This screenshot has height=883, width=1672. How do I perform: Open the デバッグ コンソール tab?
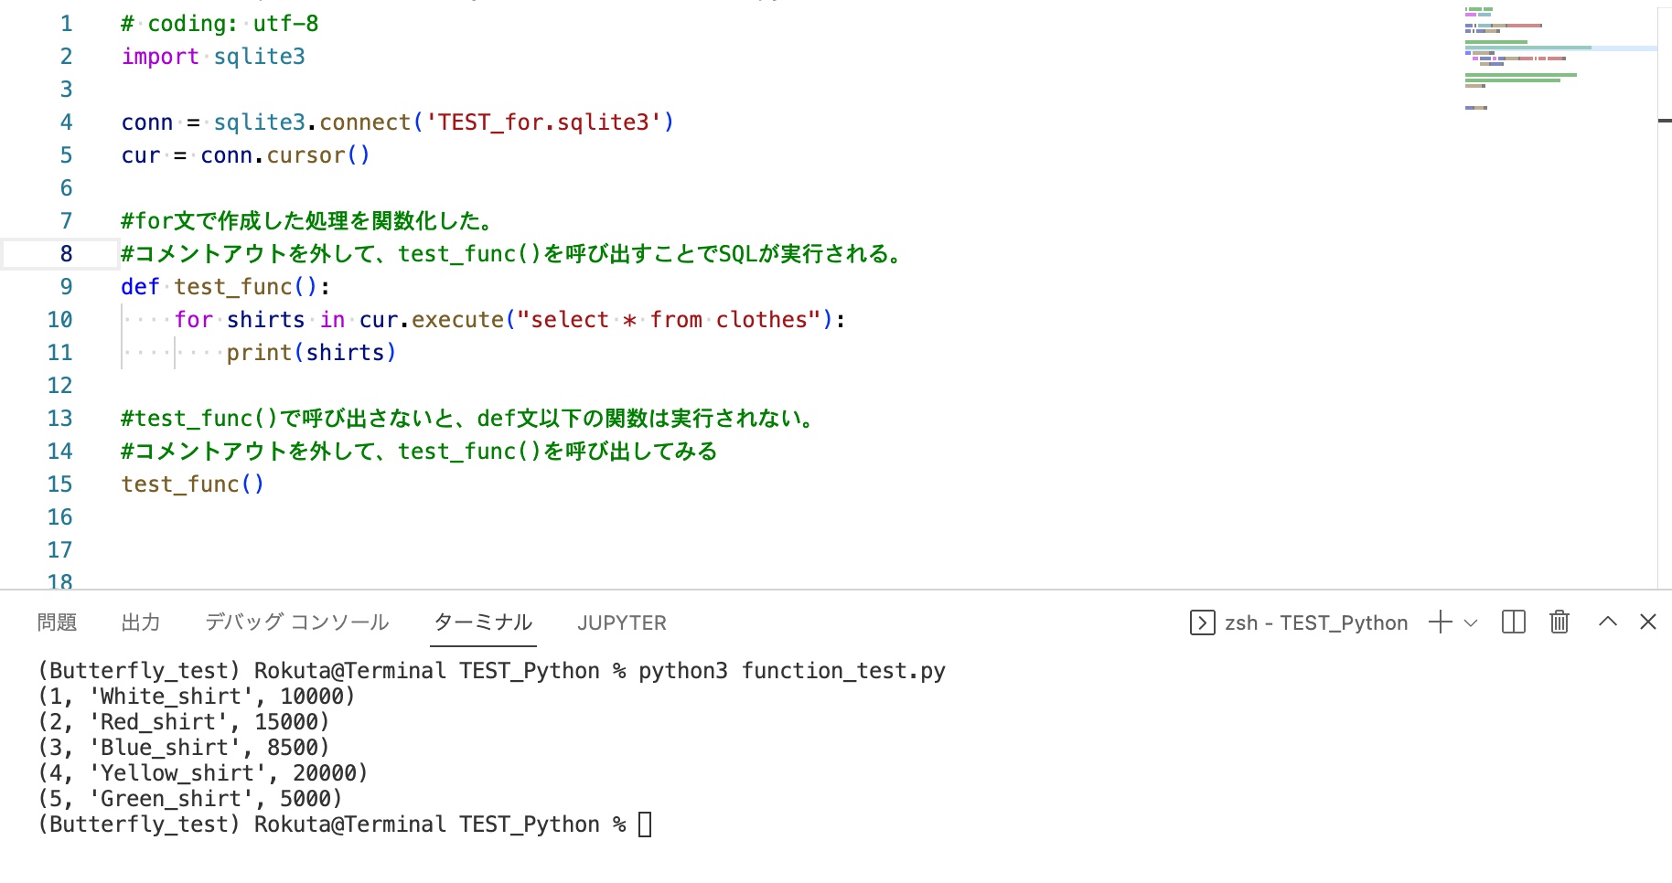(297, 622)
